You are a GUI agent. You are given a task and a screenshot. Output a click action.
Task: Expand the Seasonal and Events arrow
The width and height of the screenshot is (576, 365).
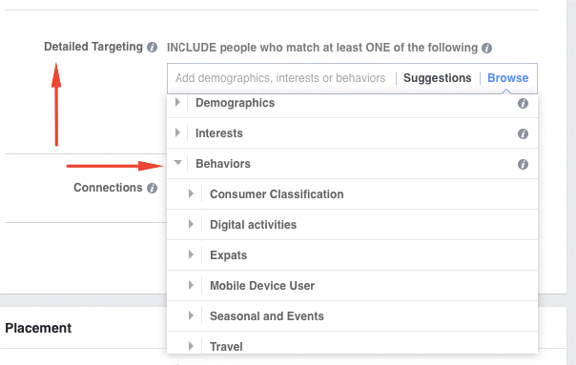pos(191,315)
